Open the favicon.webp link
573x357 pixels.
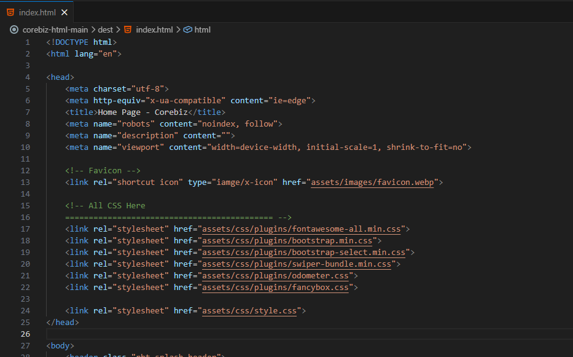(372, 182)
